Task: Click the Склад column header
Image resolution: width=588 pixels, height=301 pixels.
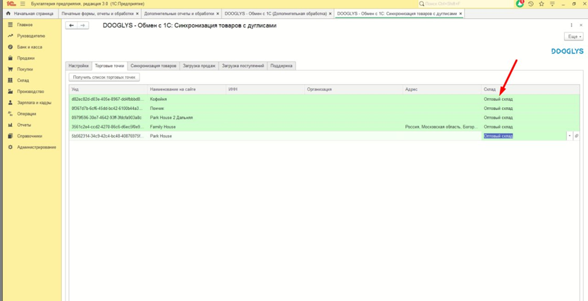Action: pyautogui.click(x=531, y=90)
